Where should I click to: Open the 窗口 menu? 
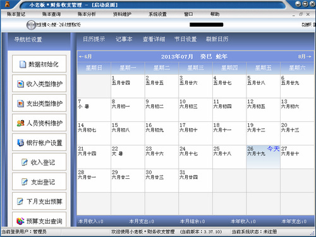[188, 14]
